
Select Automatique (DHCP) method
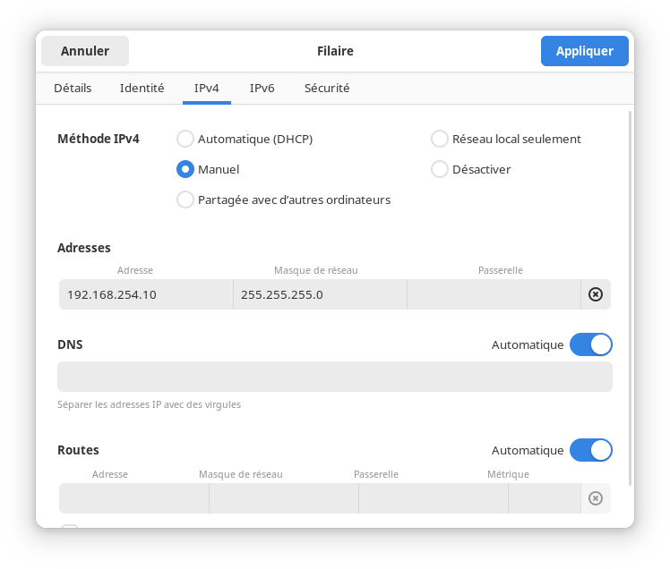tap(245, 140)
